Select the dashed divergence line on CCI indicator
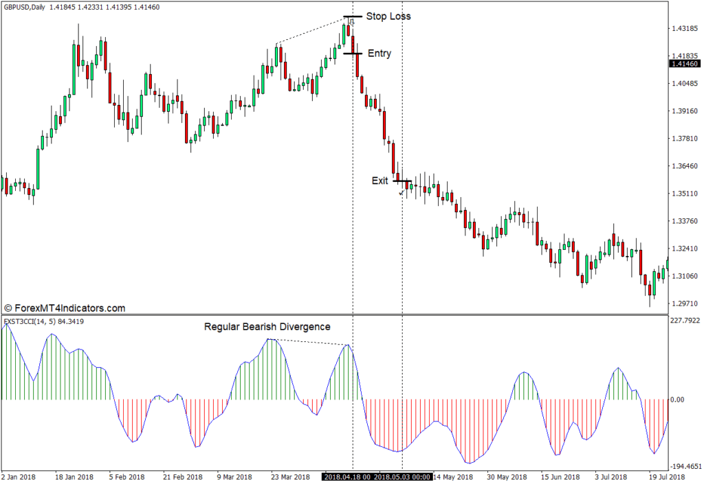 point(309,342)
